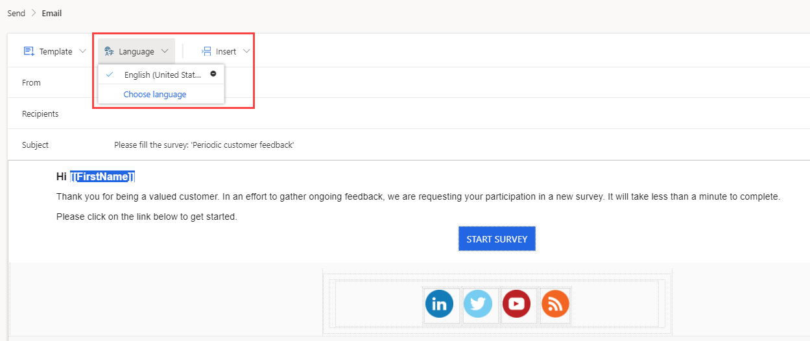Click the From field label
The image size is (810, 341).
pyautogui.click(x=31, y=82)
